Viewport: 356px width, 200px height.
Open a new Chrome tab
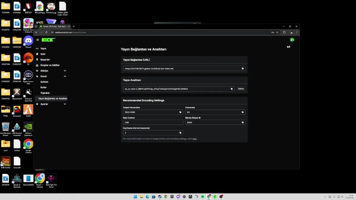coord(74,26)
